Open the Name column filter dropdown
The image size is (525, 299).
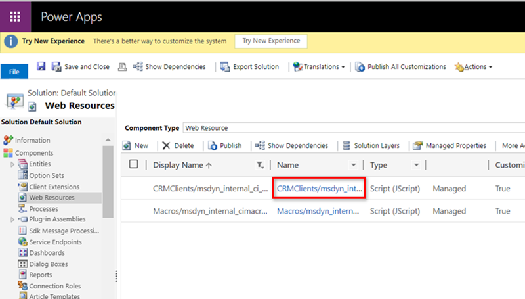pyautogui.click(x=354, y=165)
